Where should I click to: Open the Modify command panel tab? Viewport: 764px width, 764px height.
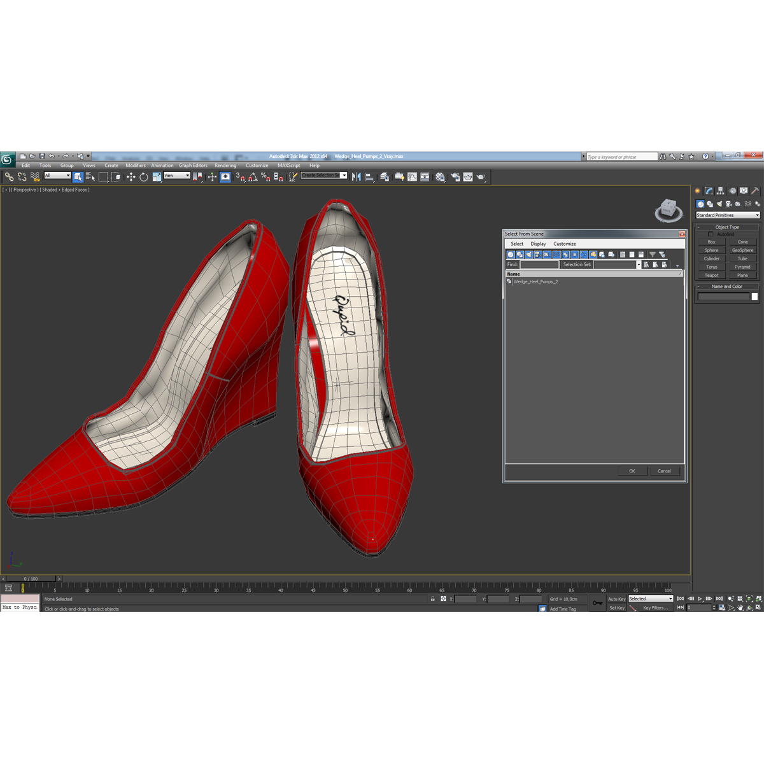709,191
